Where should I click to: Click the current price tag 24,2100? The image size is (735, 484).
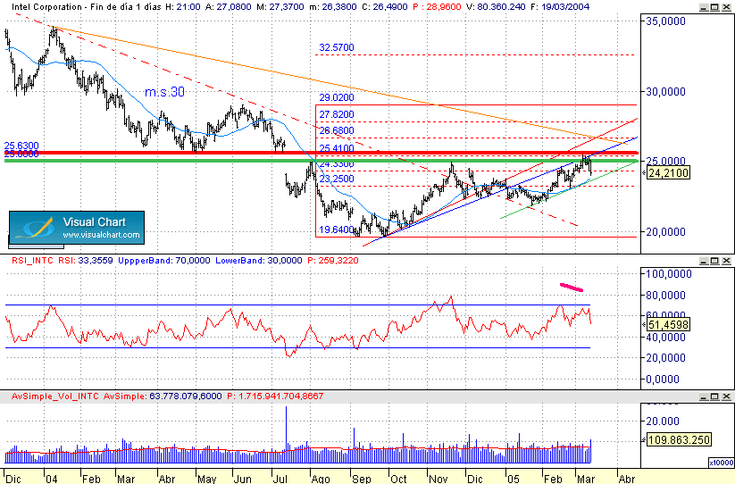pyautogui.click(x=669, y=173)
